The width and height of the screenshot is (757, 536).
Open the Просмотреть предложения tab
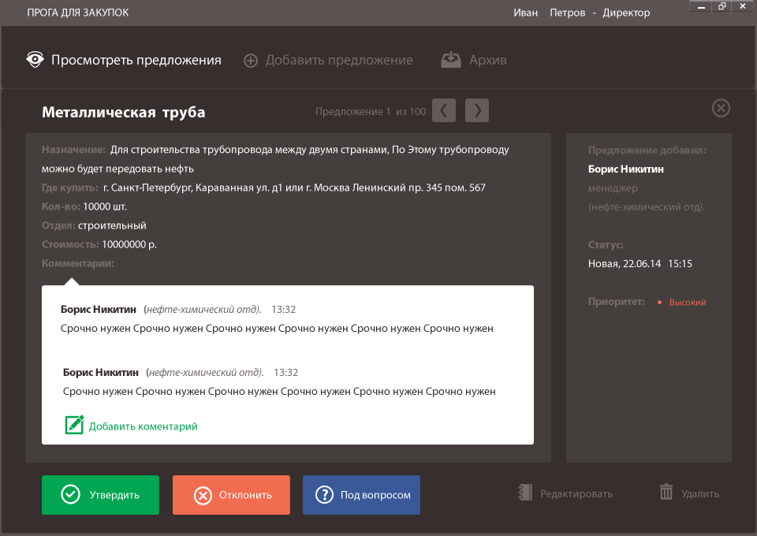pyautogui.click(x=136, y=60)
